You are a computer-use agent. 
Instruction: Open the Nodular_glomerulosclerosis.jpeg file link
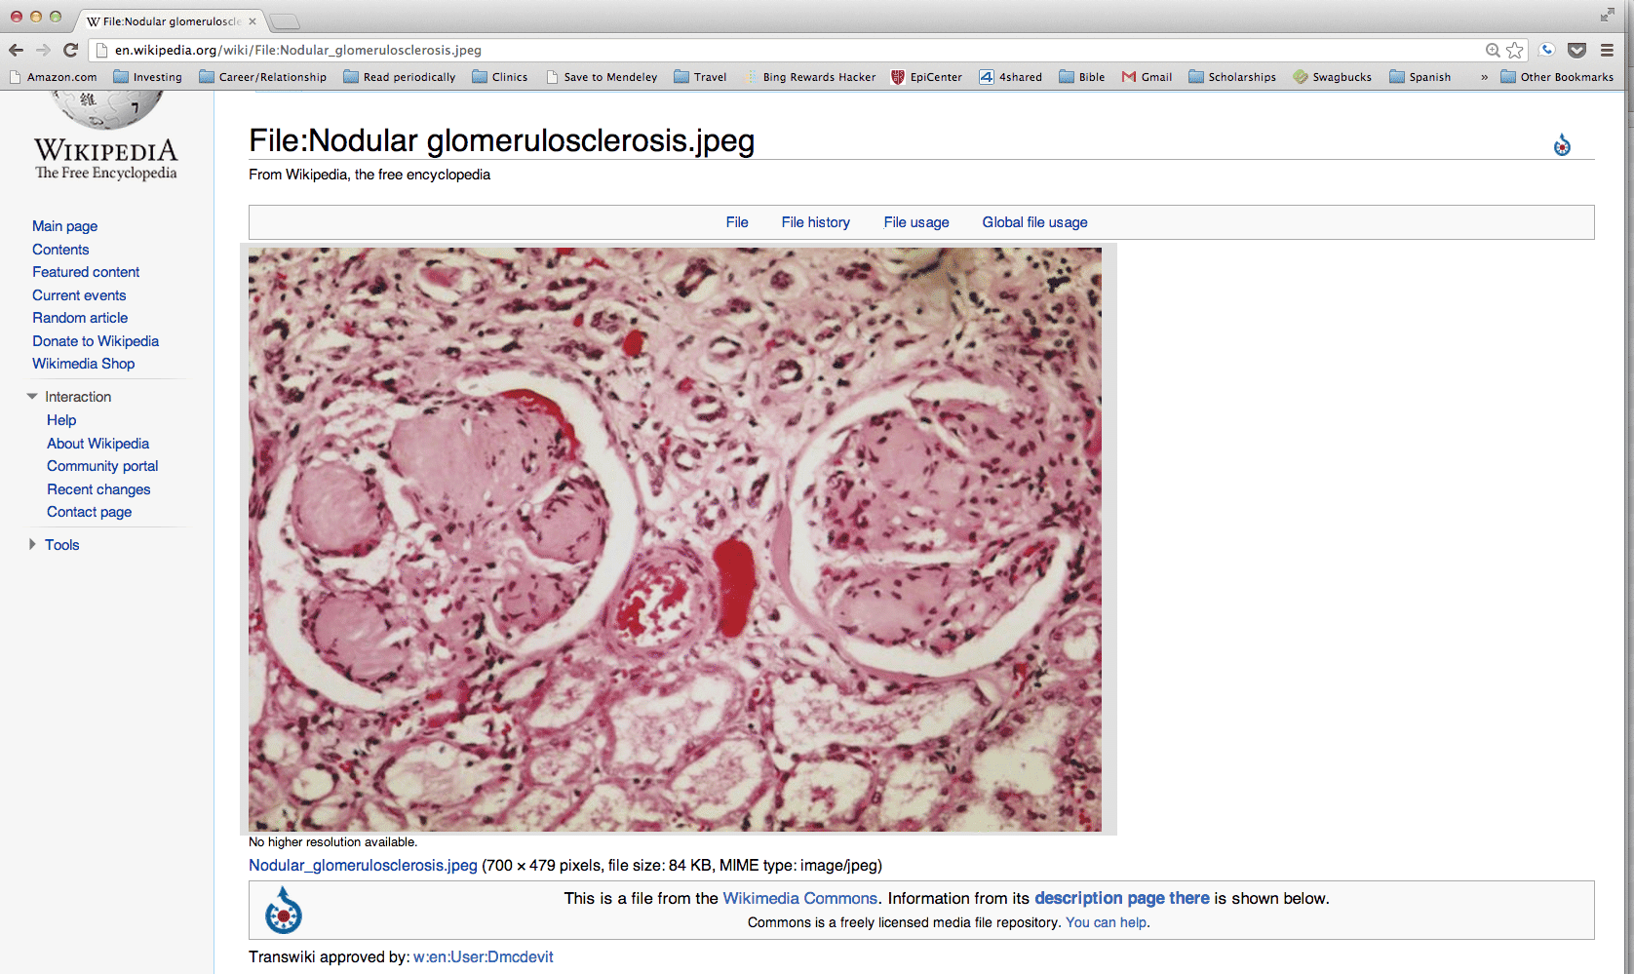pos(363,866)
